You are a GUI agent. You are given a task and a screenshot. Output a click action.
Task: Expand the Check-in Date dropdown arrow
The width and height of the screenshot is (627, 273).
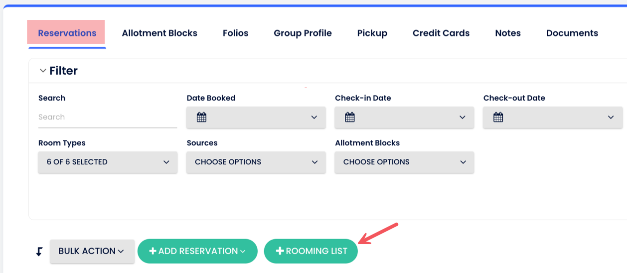(x=463, y=118)
